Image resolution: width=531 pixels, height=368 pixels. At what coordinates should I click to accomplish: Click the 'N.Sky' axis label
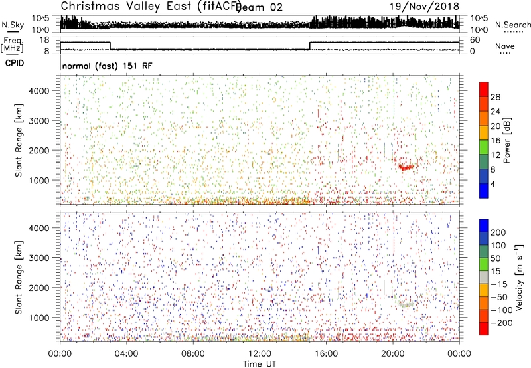[x=13, y=25]
